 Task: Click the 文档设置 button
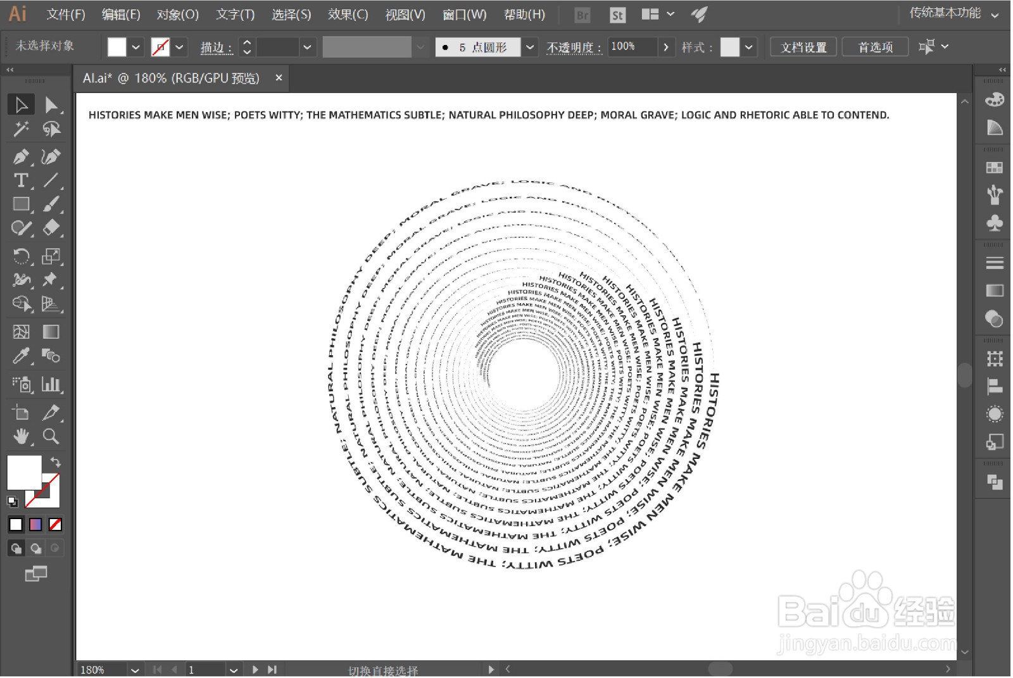coord(803,47)
